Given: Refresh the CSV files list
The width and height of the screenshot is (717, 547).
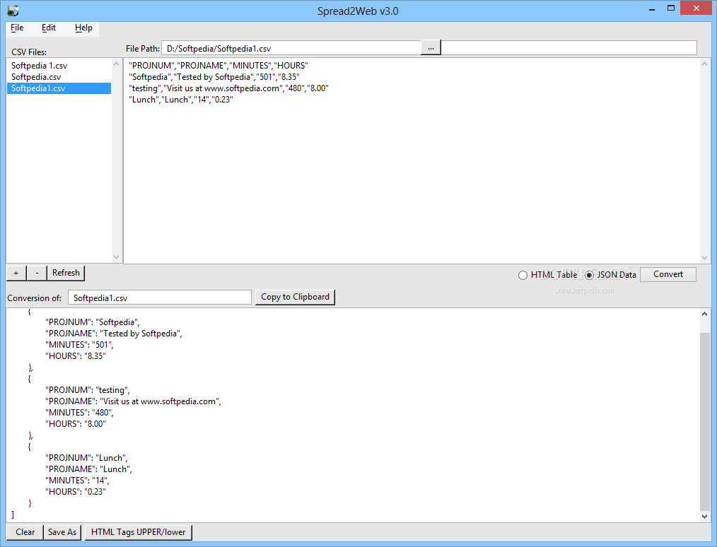Looking at the screenshot, I should pos(66,273).
